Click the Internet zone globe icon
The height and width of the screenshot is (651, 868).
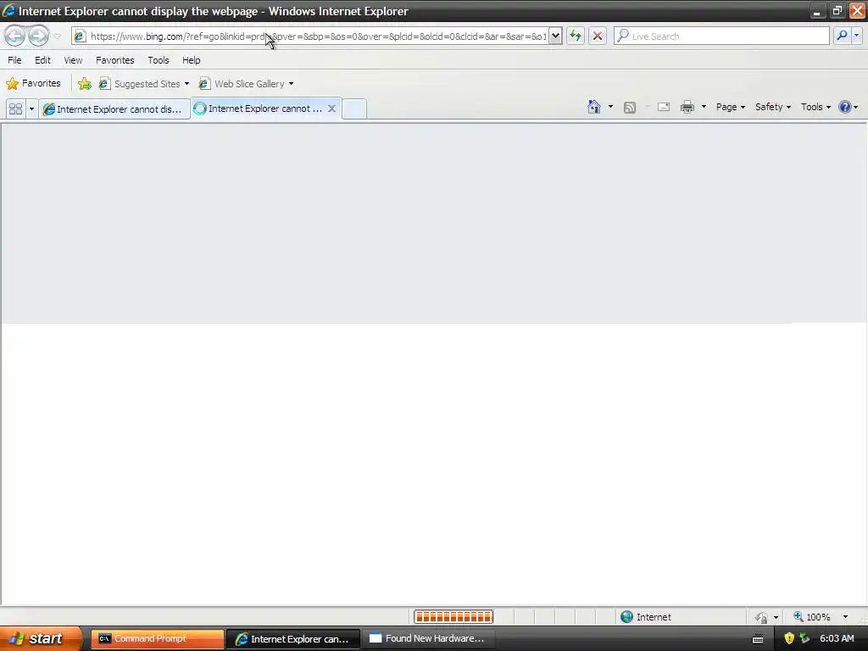(626, 617)
